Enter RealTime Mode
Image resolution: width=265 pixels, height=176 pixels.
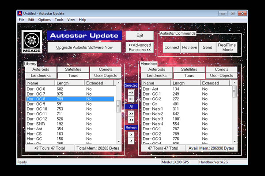[x=227, y=48]
